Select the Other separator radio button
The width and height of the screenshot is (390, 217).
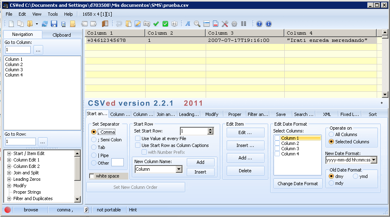pyautogui.click(x=94, y=163)
